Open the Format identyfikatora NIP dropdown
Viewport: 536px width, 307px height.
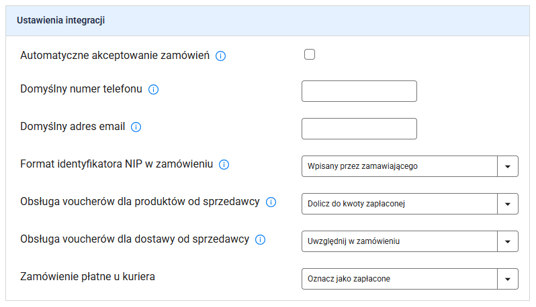(400, 166)
